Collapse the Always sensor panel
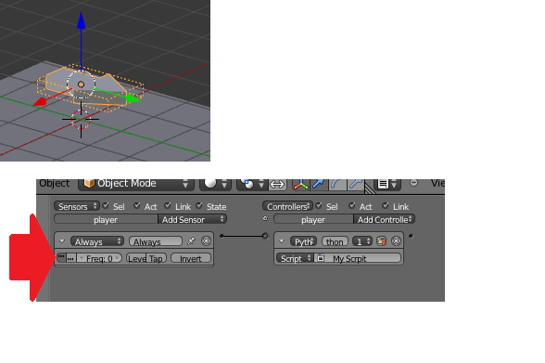 62,241
